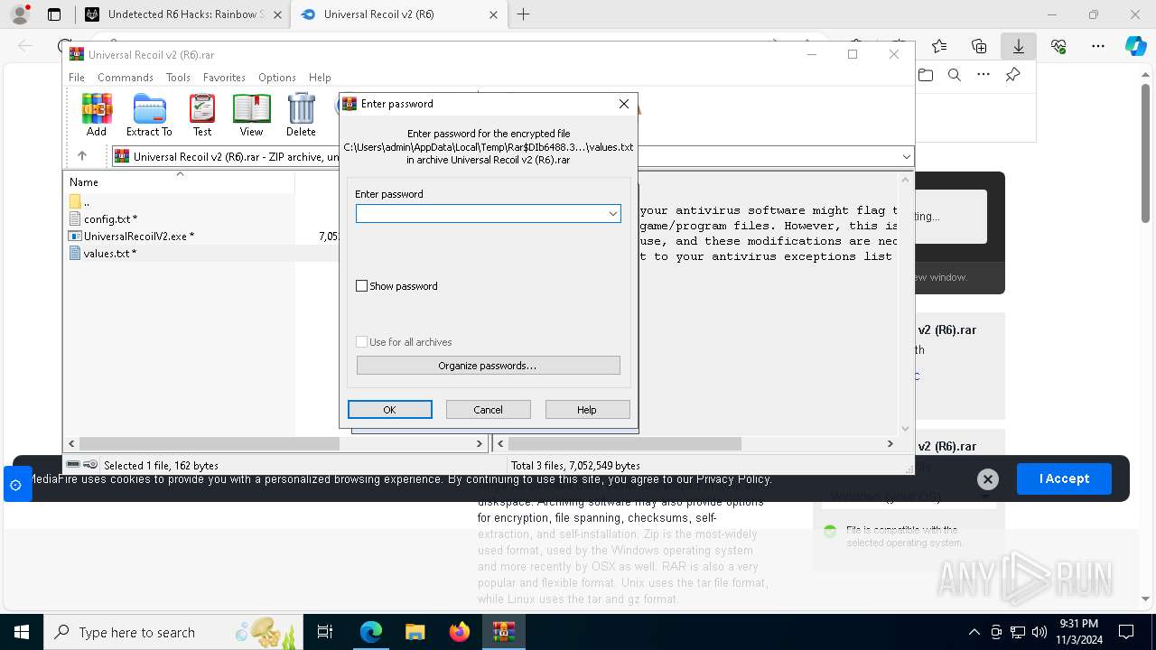The width and height of the screenshot is (1156, 650).
Task: Open the Tools menu in WinRAR
Action: [x=178, y=78]
